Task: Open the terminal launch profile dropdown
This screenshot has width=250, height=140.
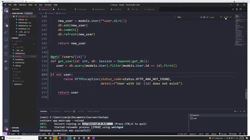Action: coord(237,112)
